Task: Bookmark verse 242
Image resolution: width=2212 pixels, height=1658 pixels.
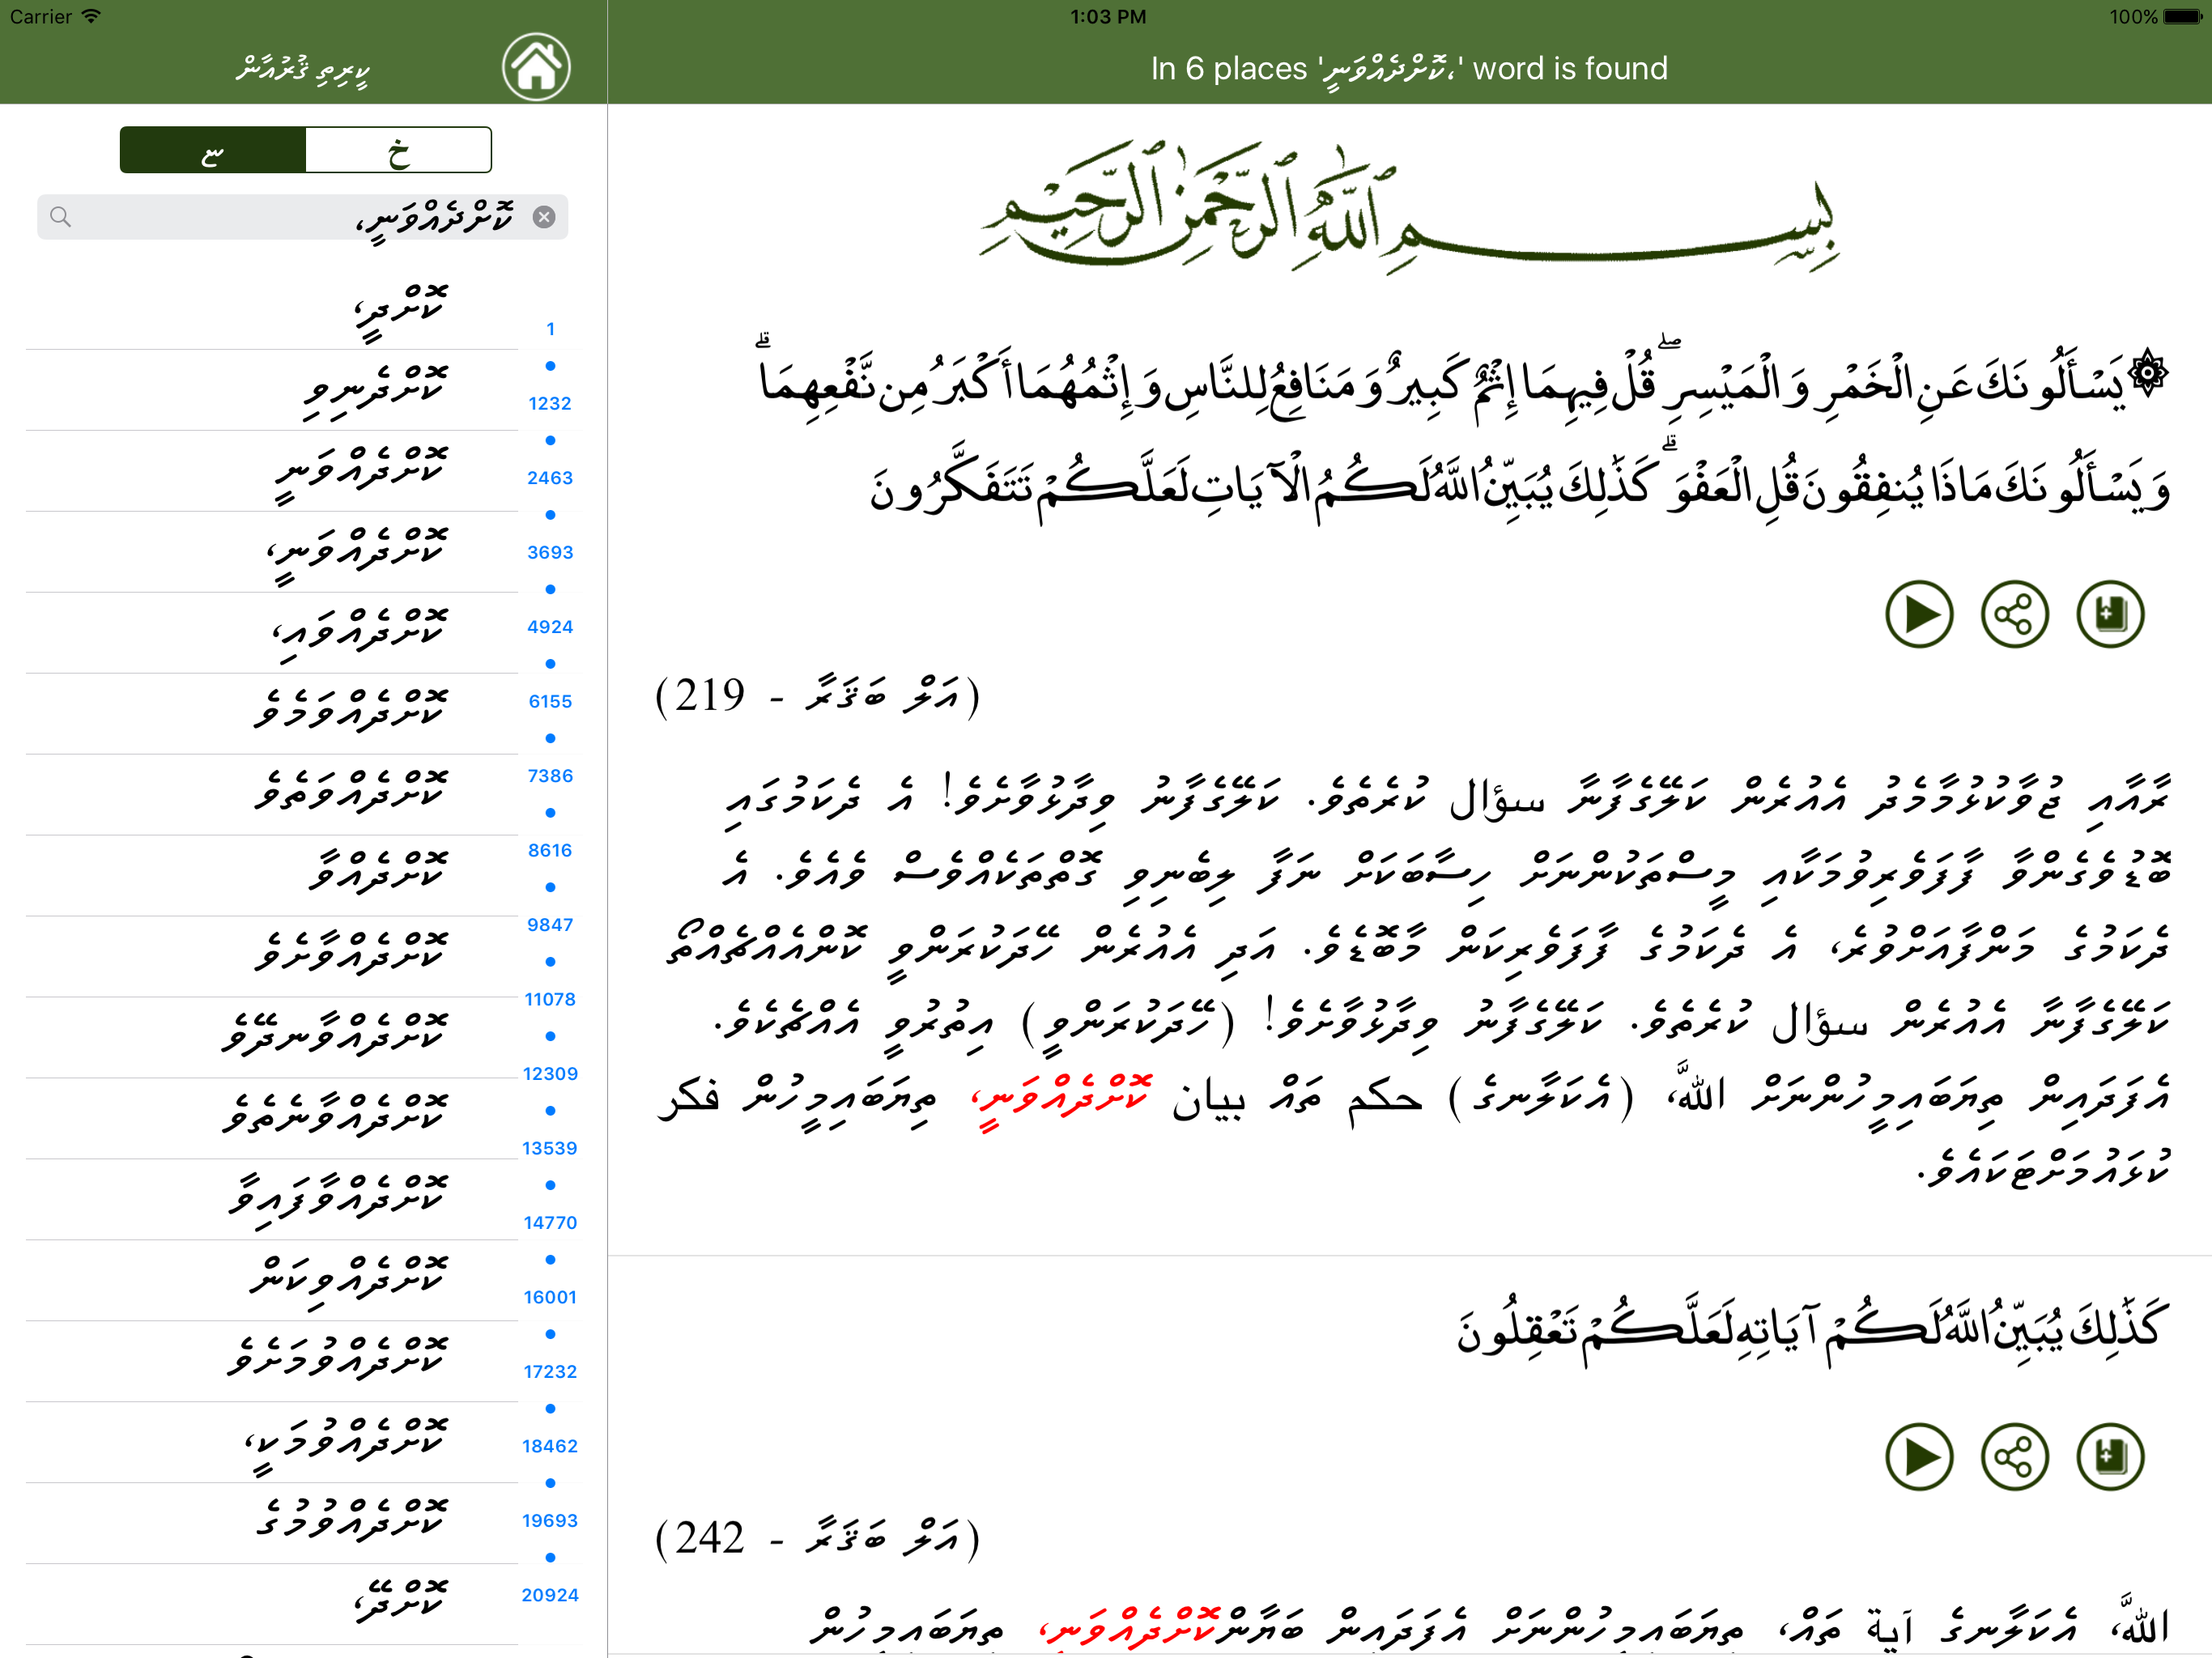Action: coord(2110,1457)
